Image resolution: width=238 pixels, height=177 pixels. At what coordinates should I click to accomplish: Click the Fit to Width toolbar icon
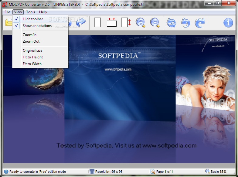click(112, 22)
